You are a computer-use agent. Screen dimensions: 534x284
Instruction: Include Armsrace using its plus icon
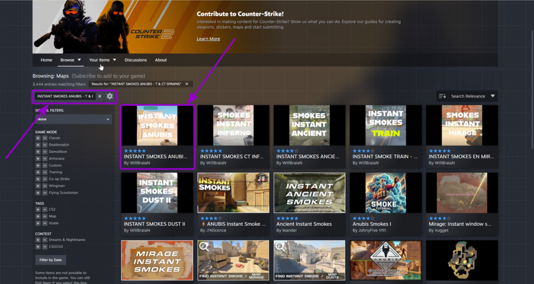(38, 158)
